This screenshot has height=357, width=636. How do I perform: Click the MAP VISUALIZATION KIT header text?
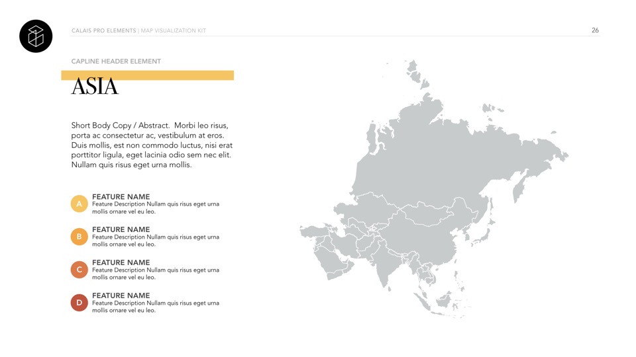[x=174, y=31]
